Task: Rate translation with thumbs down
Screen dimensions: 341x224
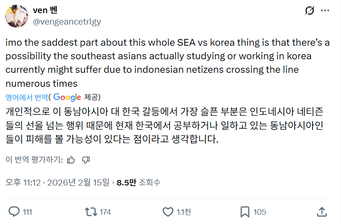Action: (86, 160)
